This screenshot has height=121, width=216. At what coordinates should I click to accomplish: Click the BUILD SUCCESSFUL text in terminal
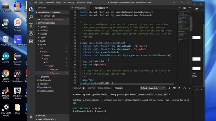click(81, 108)
